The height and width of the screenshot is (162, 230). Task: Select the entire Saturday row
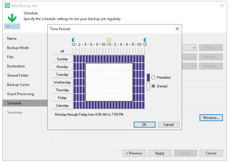pyautogui.click(x=62, y=106)
